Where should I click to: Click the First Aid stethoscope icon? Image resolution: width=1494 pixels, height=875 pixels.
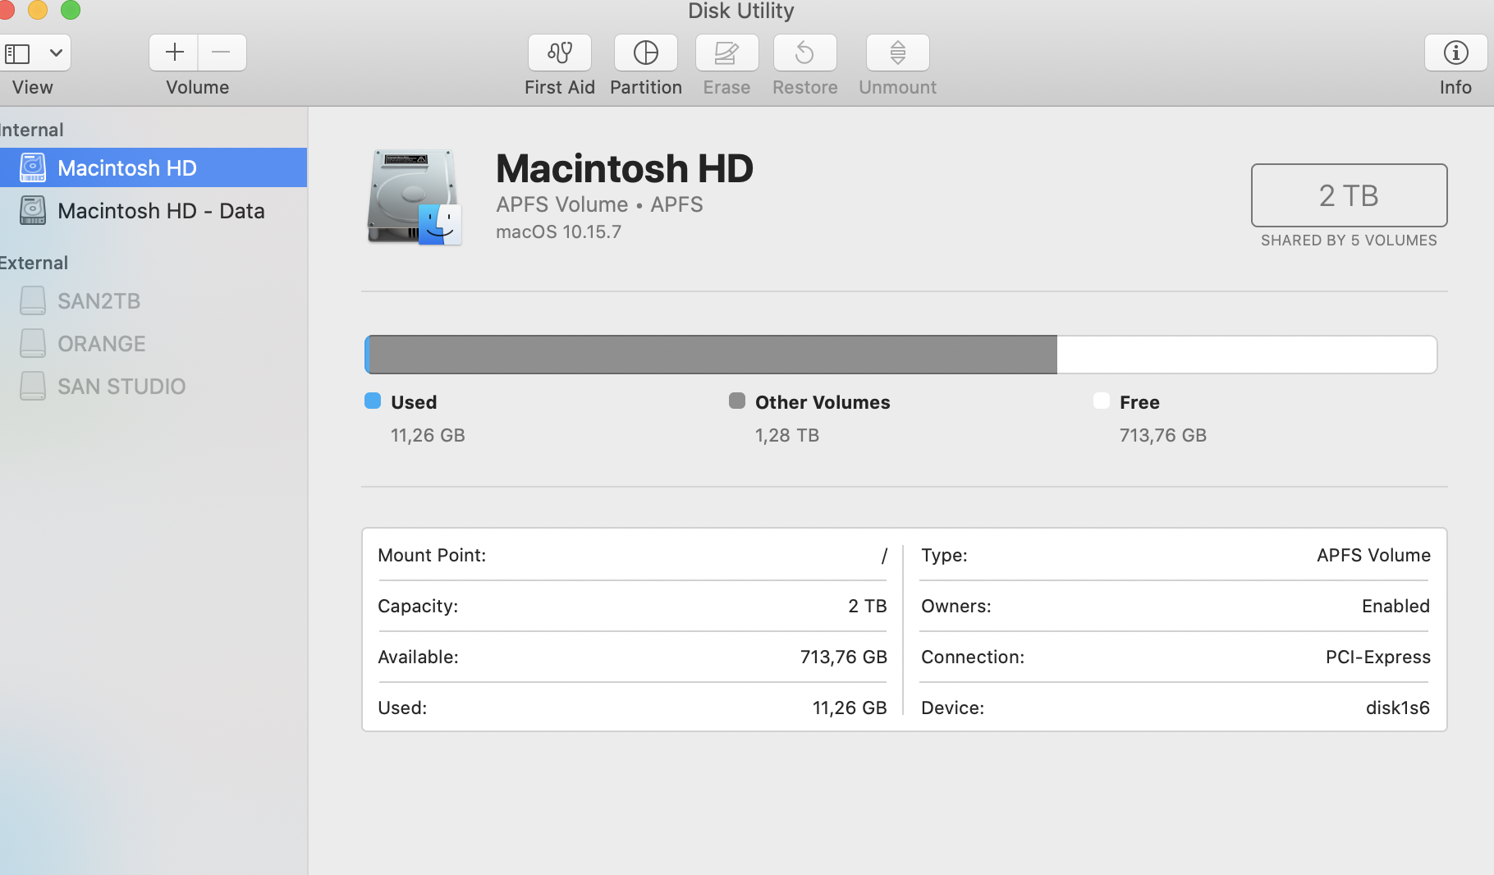click(560, 53)
